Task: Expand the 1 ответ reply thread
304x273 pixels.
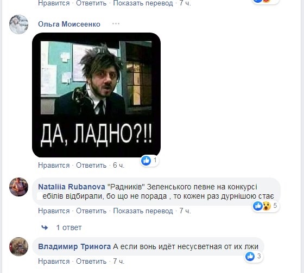Action: pos(69,227)
